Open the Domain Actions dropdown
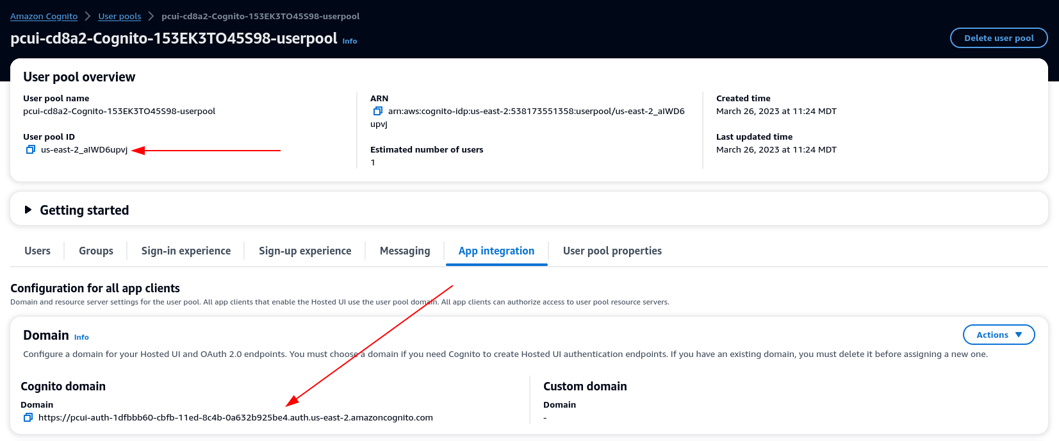 [x=998, y=335]
